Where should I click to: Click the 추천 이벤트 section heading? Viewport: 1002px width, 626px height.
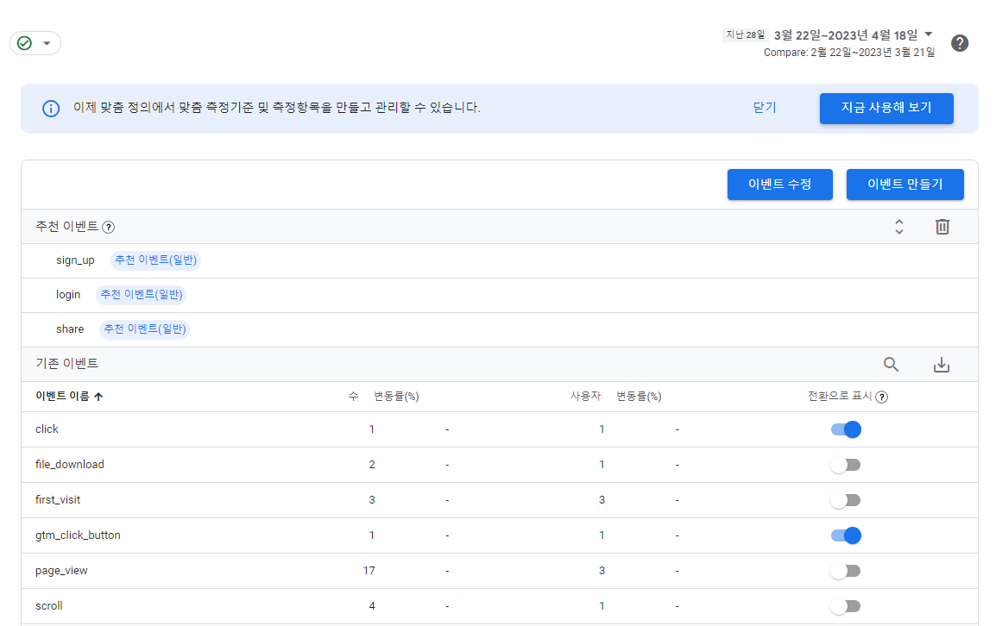(x=67, y=227)
